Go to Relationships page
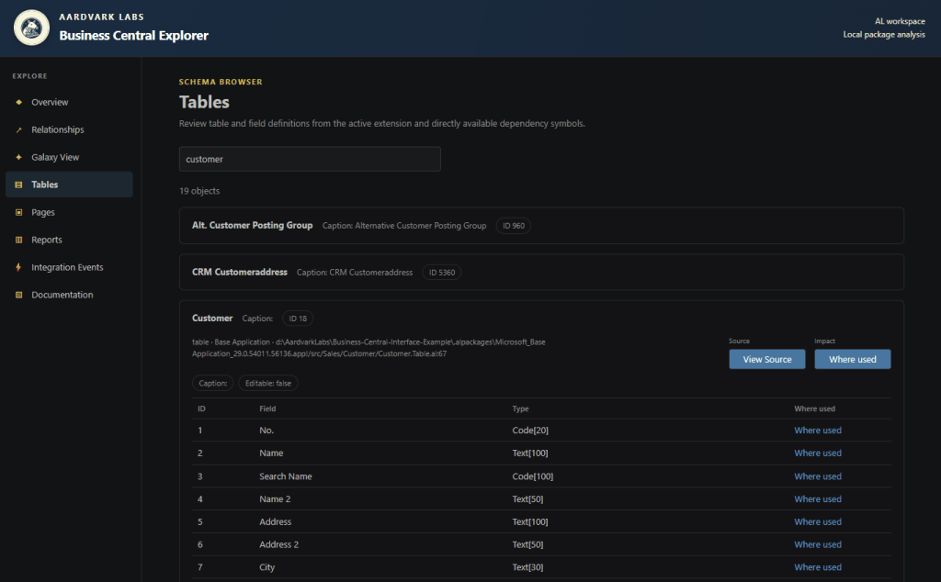This screenshot has height=582, width=941. coord(69,129)
